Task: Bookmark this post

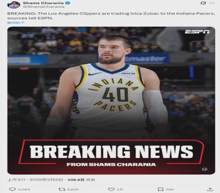Action: [x=161, y=189]
